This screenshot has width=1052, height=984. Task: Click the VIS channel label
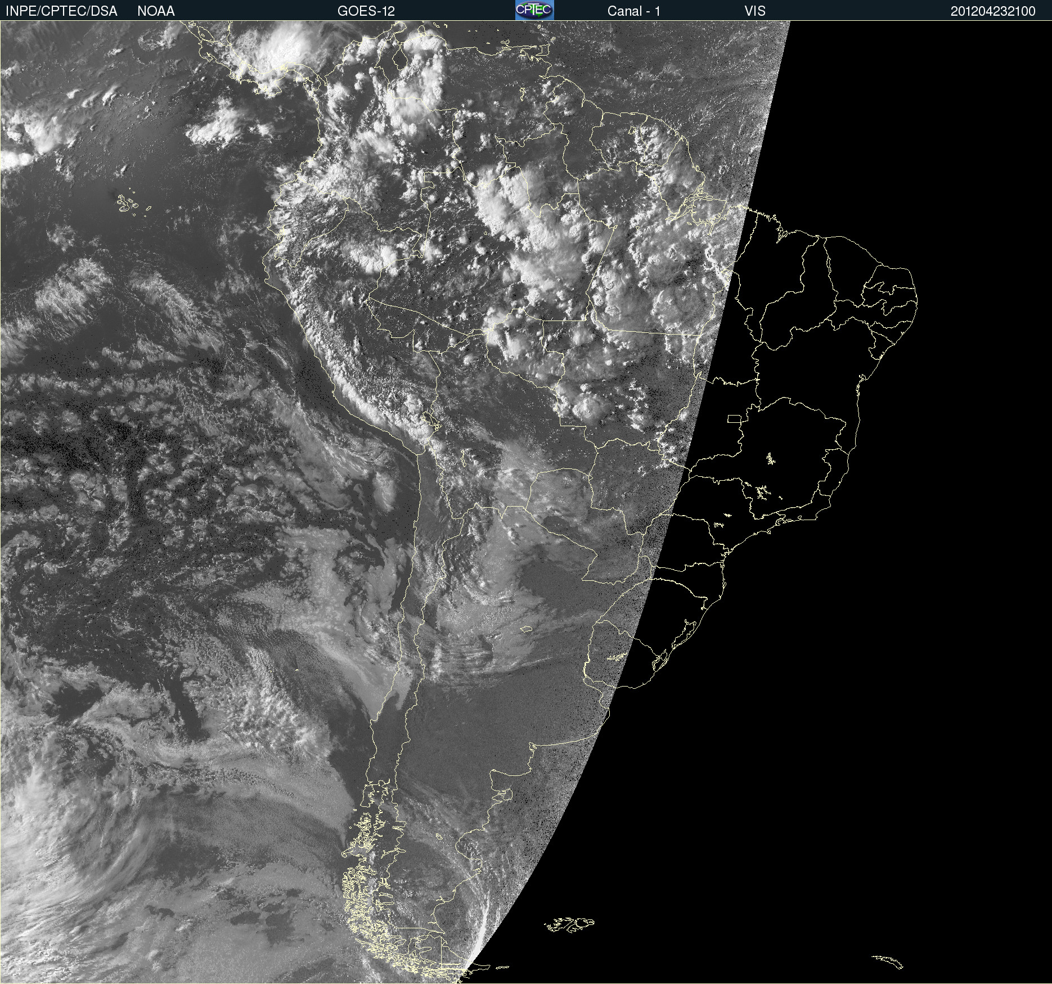tap(754, 11)
